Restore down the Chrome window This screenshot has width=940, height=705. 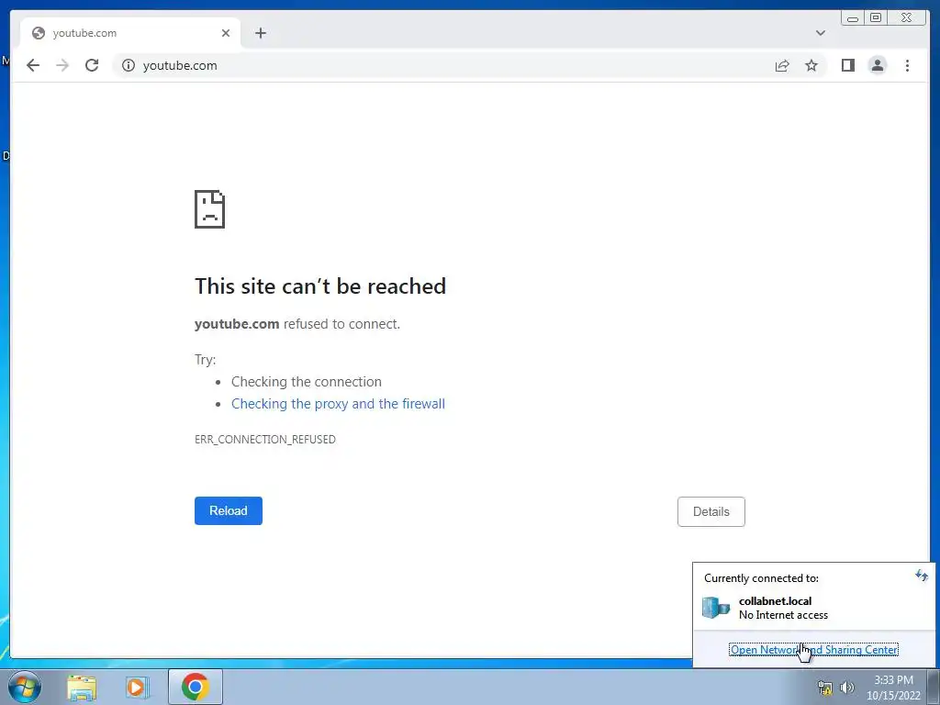[x=876, y=18]
